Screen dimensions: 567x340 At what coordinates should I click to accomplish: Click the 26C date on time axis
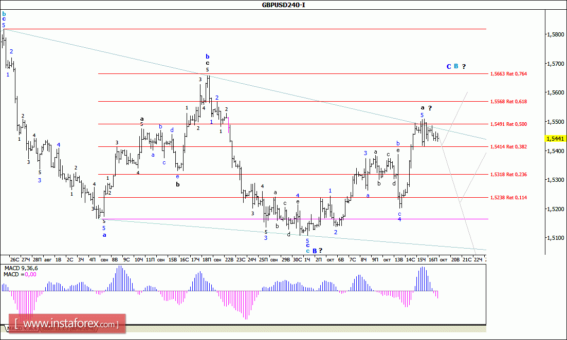click(14, 259)
